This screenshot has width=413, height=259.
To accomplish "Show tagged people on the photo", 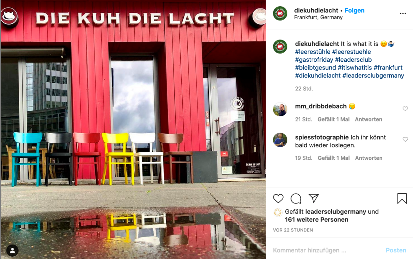I will pyautogui.click(x=12, y=250).
